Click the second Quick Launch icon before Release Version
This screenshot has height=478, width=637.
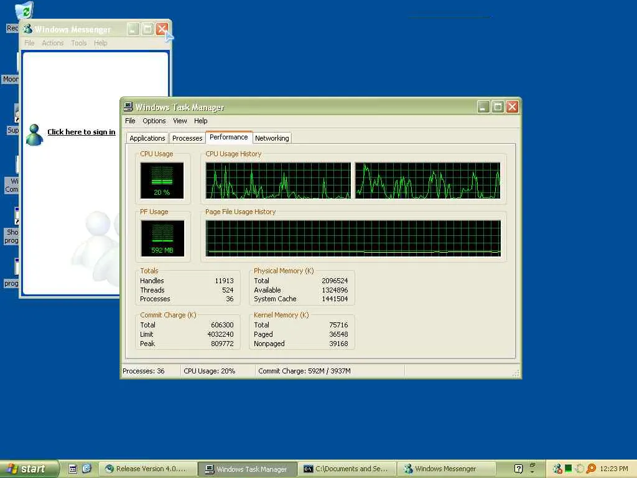(86, 469)
